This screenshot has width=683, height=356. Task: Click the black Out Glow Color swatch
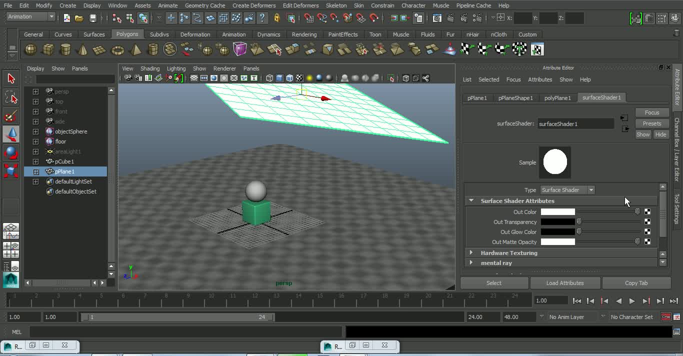pos(558,232)
